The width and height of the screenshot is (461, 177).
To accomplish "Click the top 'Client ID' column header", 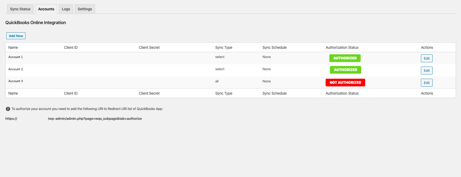I will point(71,47).
